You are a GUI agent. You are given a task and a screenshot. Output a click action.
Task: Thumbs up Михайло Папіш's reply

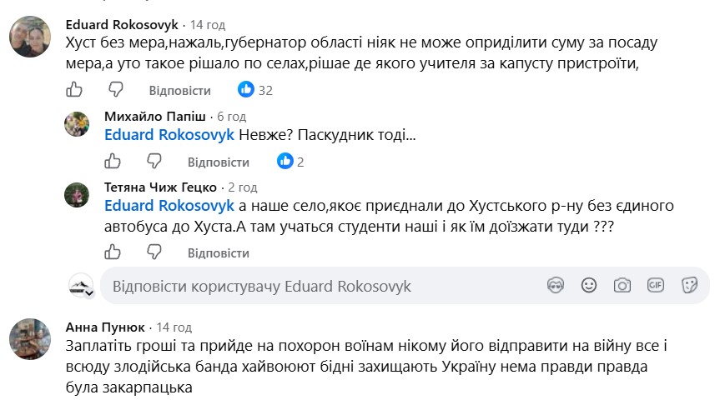(x=113, y=161)
